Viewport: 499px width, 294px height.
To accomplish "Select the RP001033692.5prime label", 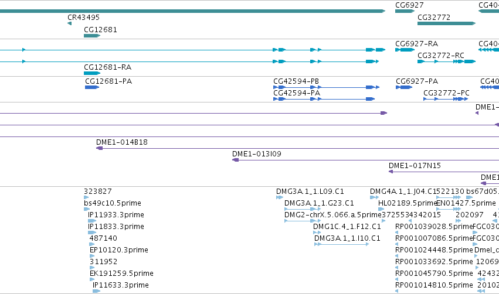I will point(434,262).
